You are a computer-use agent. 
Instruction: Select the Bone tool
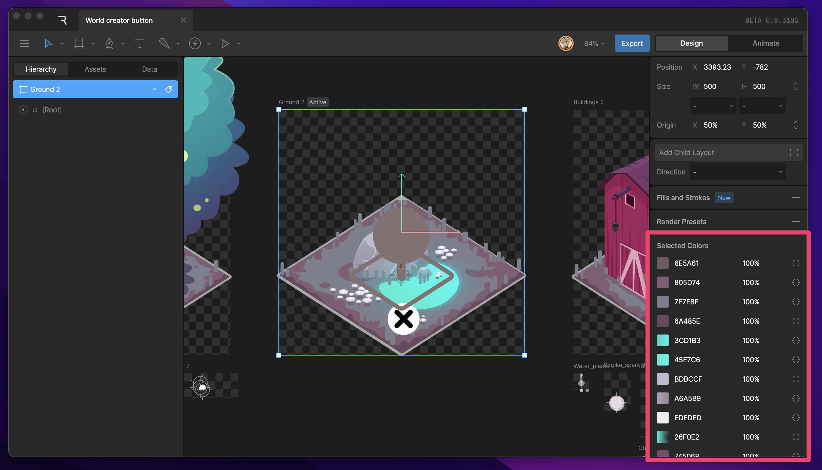click(x=164, y=43)
